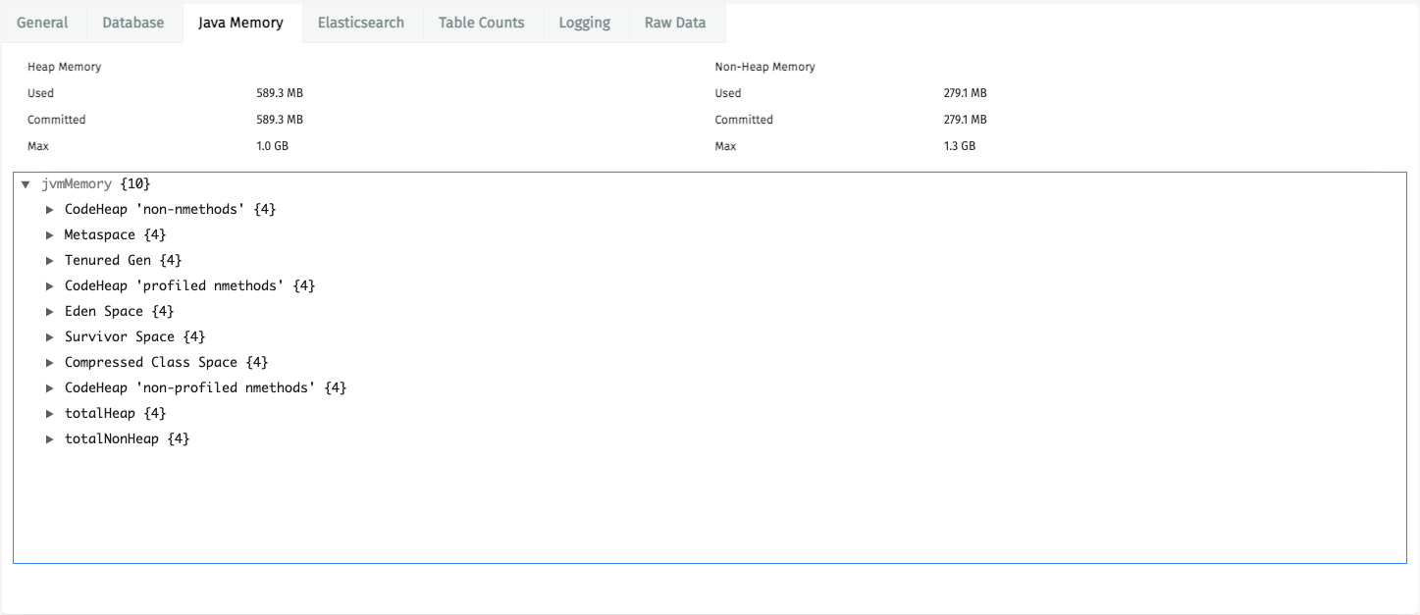This screenshot has height=615, width=1420.
Task: Expand the Compressed Class Space node
Action: [x=51, y=362]
